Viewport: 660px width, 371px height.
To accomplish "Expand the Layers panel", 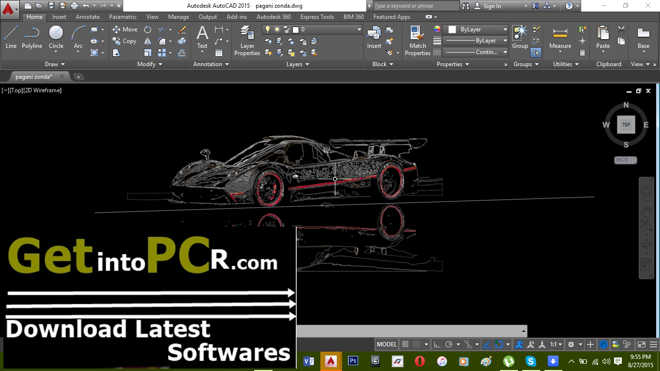I will [x=298, y=64].
